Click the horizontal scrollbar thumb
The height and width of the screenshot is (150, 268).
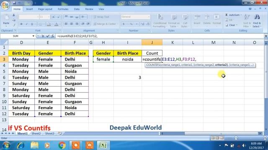pos(221,134)
